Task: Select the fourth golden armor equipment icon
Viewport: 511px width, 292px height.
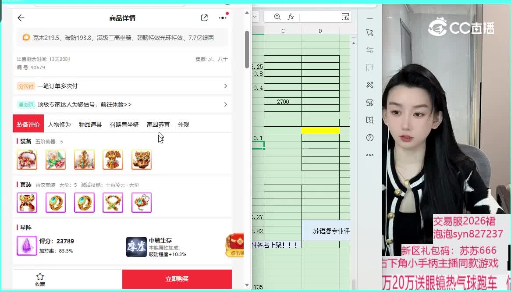Action: point(113,160)
